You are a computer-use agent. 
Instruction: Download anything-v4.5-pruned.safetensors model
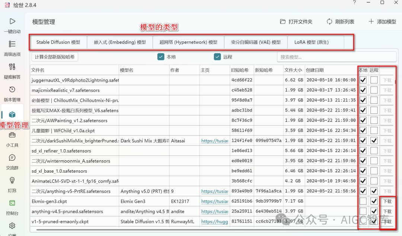pos(387,211)
